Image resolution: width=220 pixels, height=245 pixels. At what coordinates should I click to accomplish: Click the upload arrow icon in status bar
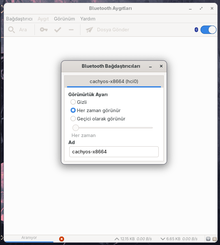tap(117, 239)
